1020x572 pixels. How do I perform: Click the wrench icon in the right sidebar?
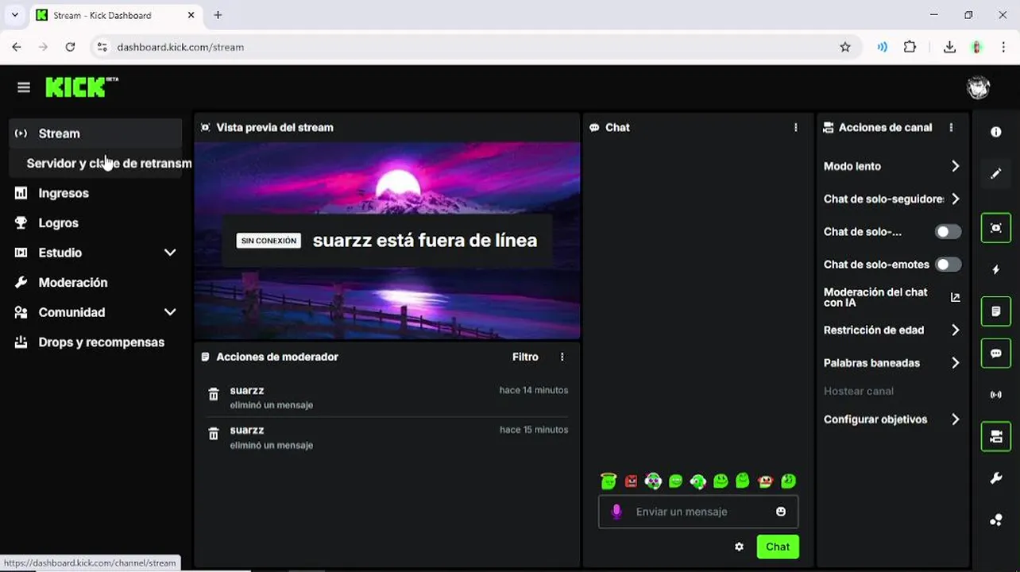[996, 478]
